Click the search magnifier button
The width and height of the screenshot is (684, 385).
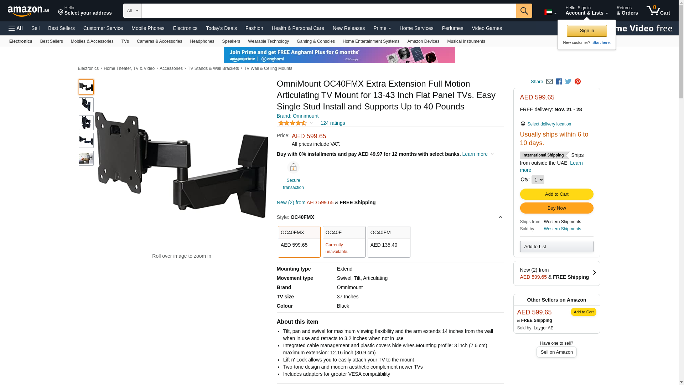[524, 11]
